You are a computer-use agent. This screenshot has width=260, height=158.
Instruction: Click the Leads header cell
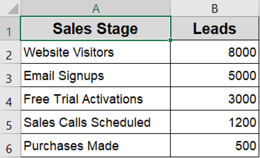[x=215, y=28]
